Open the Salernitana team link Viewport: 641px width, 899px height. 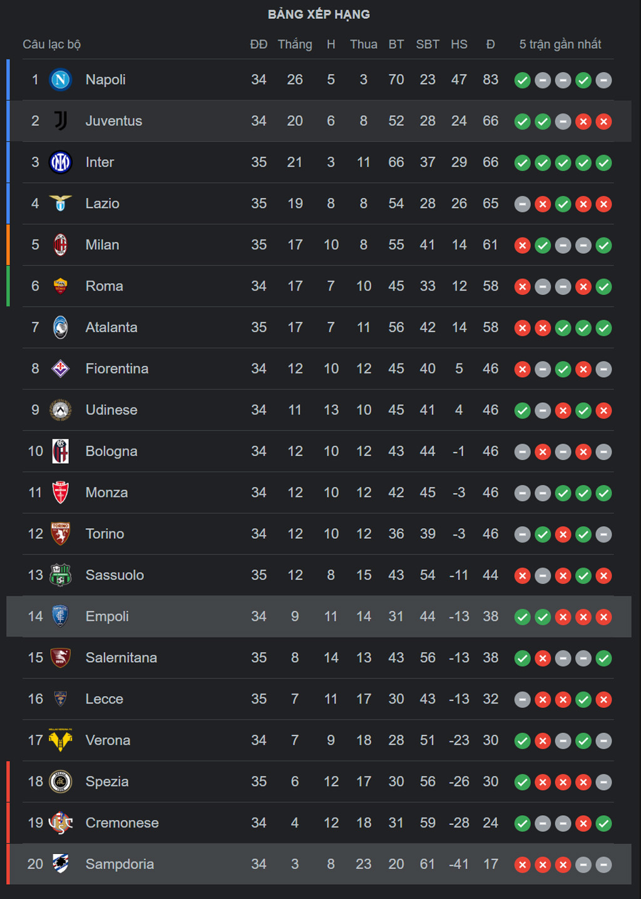tap(121, 657)
